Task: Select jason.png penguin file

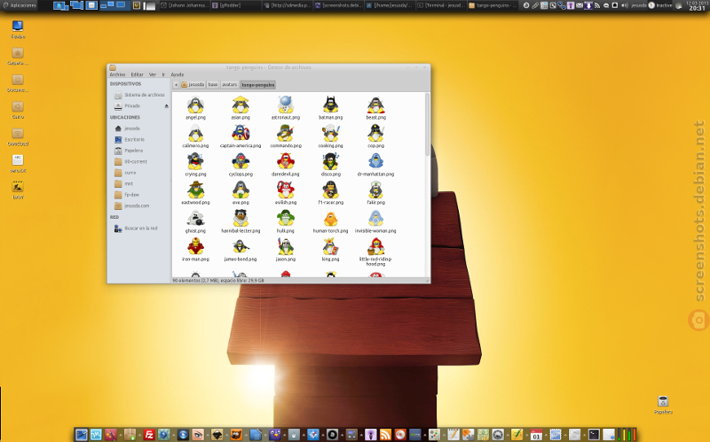Action: 286,251
